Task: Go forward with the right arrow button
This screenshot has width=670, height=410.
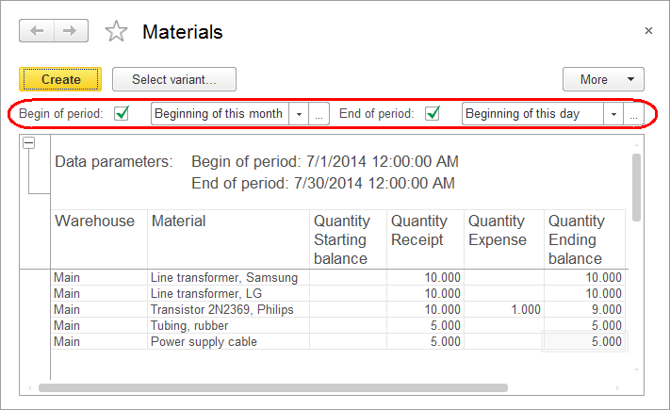Action: click(71, 31)
